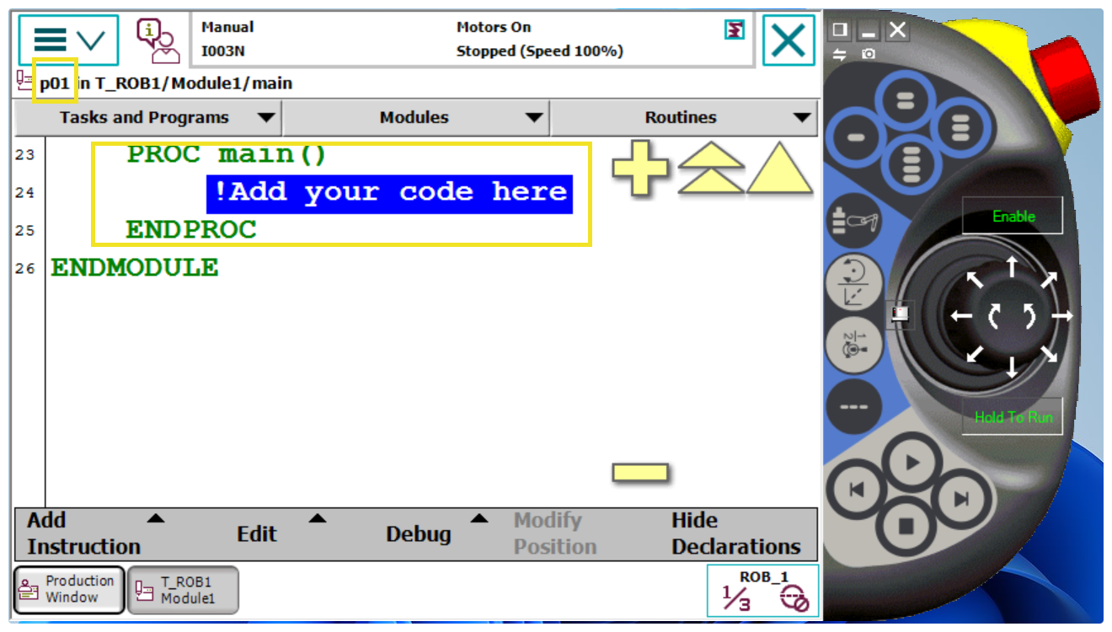Toggle the increment hard key

point(854,406)
